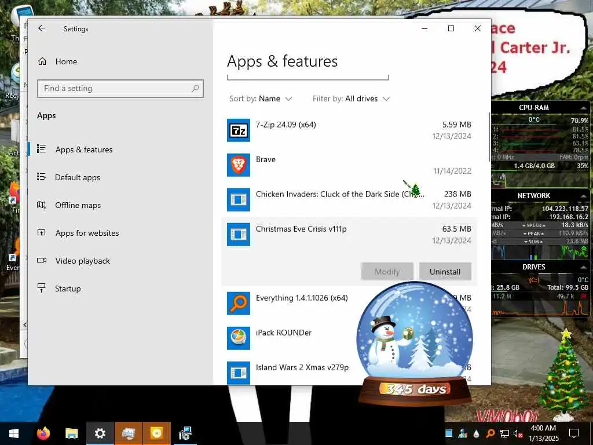
Task: Click the Startup sidebar icon
Action: click(x=42, y=288)
